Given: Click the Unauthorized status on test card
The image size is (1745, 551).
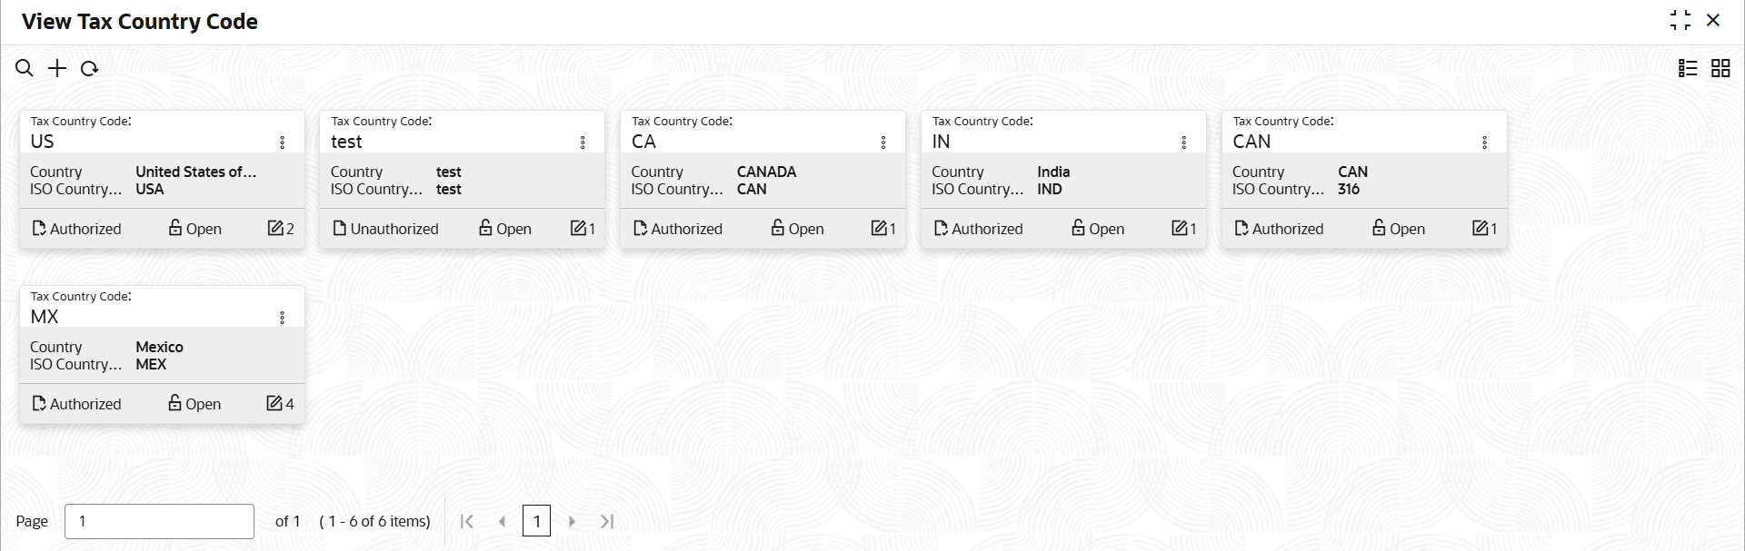Looking at the screenshot, I should (385, 229).
